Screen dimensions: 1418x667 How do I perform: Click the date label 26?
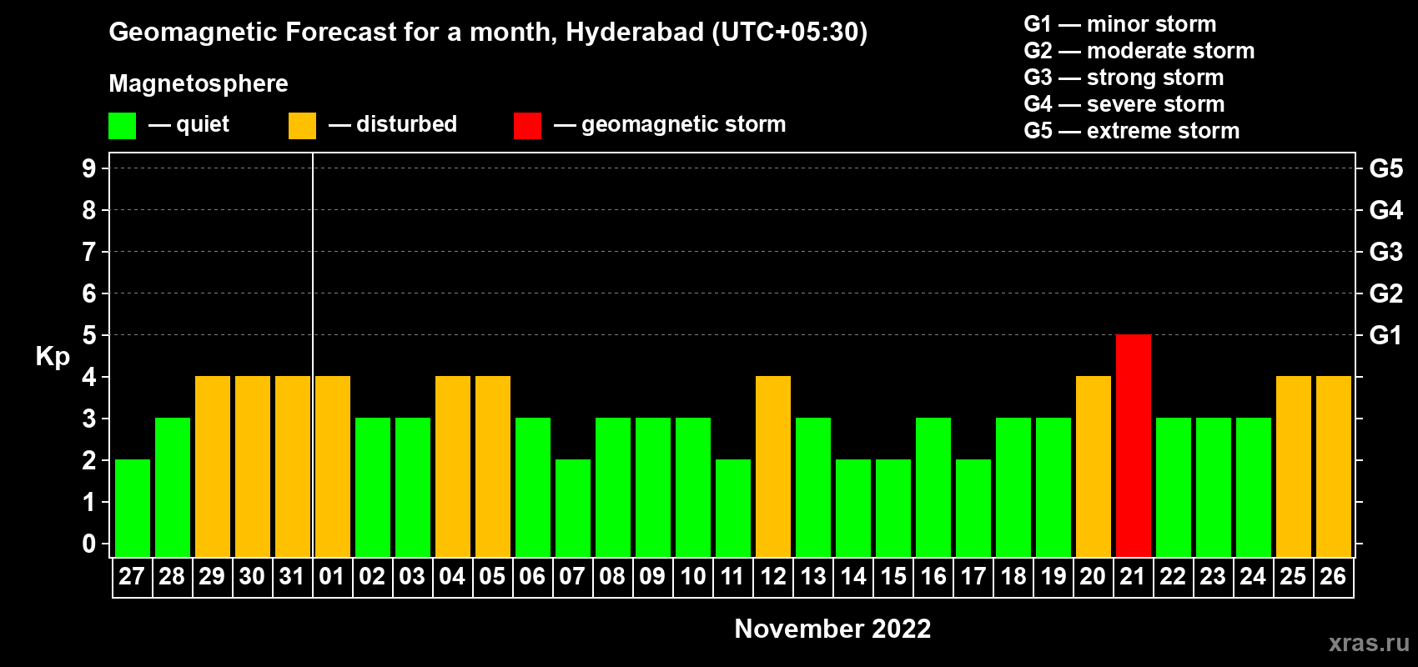1333,576
